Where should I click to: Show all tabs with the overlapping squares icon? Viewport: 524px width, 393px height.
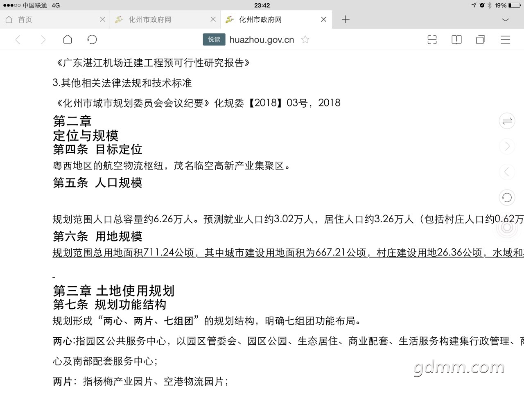pos(481,40)
